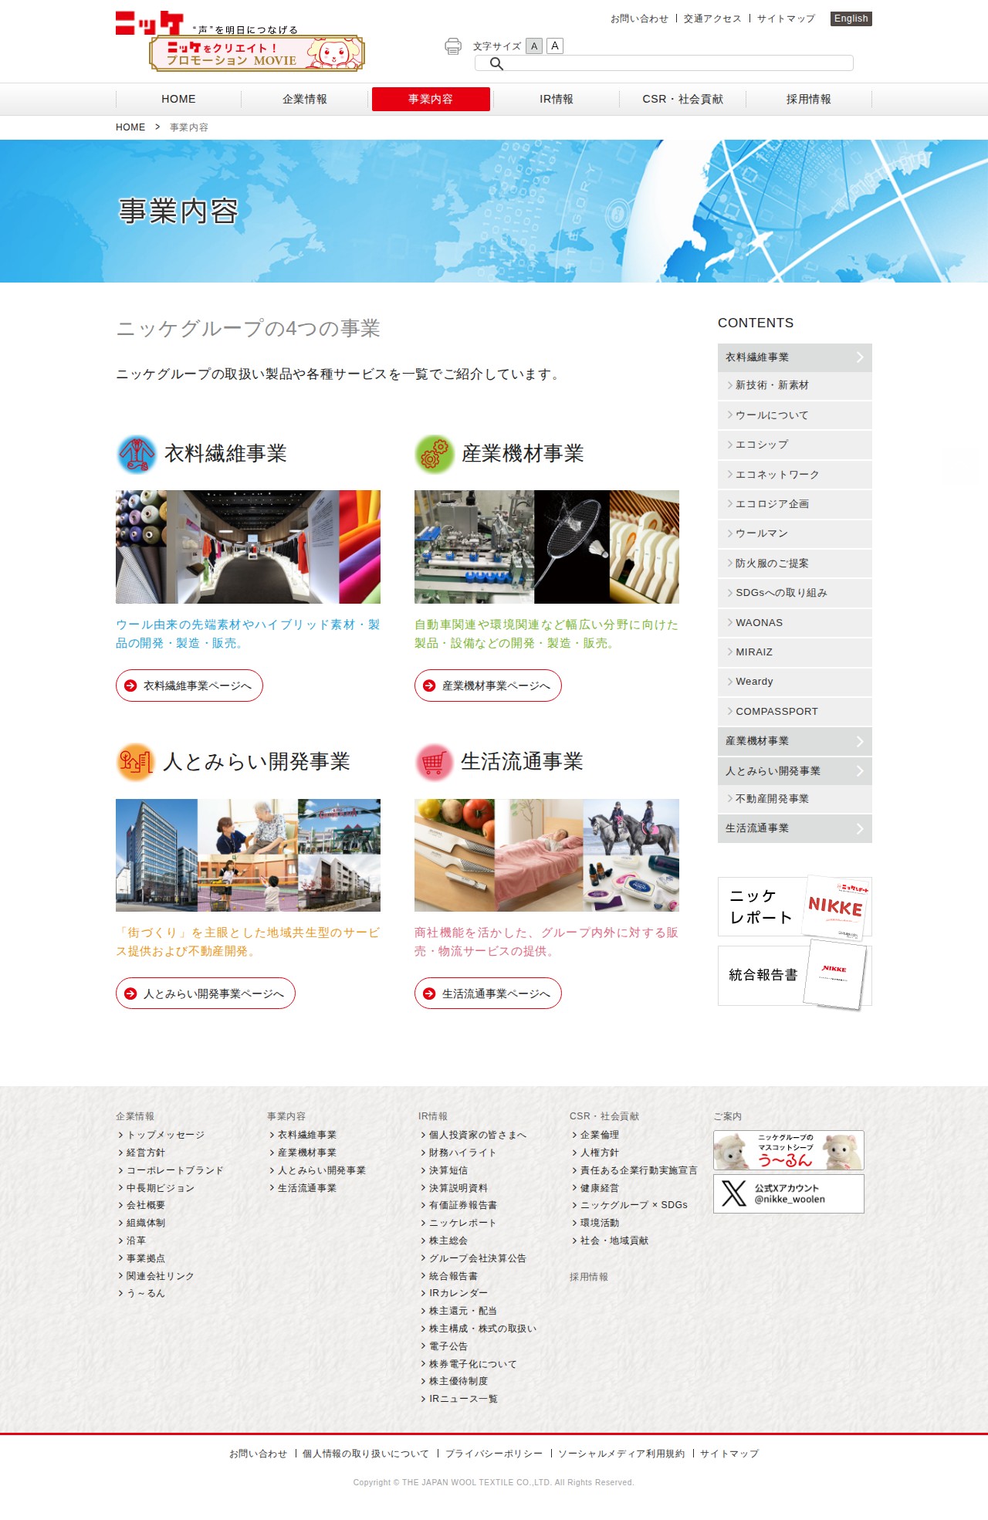Image resolution: width=988 pixels, height=1520 pixels.
Task: Open エコネットワーク sidebar item
Action: coord(795,475)
